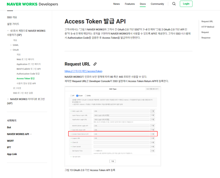Open IMAP/CalDAV 로그인 API page
The image size is (220, 178).
29,69
